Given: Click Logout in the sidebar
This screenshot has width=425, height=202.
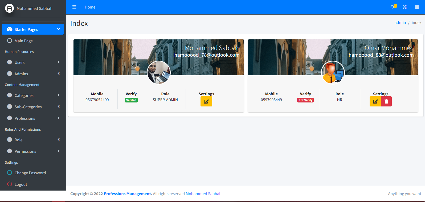Looking at the screenshot, I should [21, 184].
